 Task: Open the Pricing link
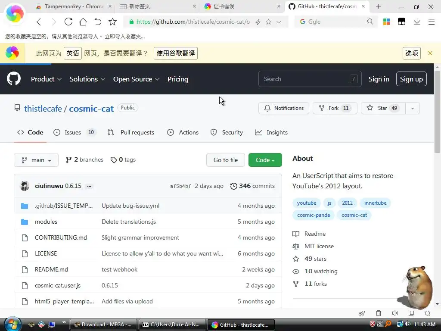click(x=178, y=79)
